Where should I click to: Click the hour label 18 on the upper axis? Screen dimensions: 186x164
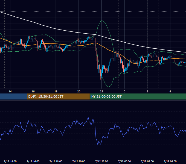[x=56, y=92]
